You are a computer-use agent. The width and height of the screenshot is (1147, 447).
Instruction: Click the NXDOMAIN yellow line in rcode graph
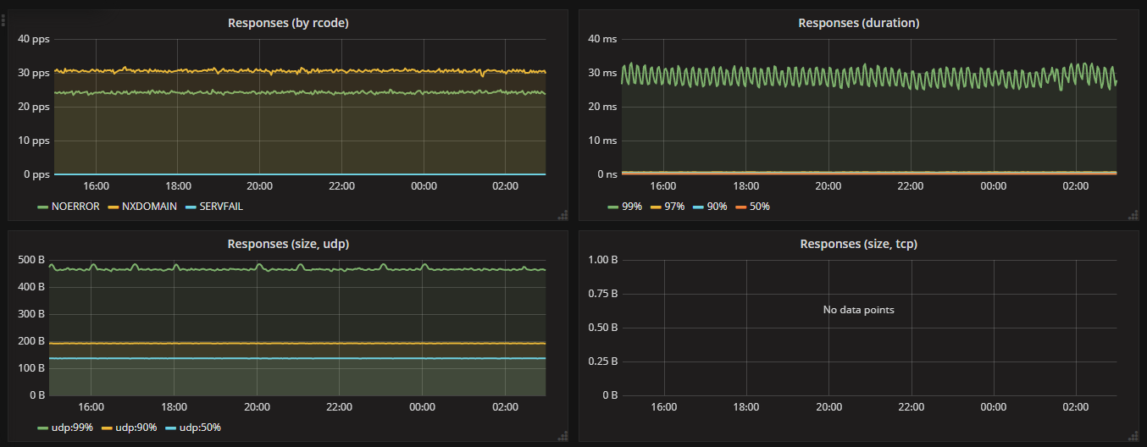300,71
